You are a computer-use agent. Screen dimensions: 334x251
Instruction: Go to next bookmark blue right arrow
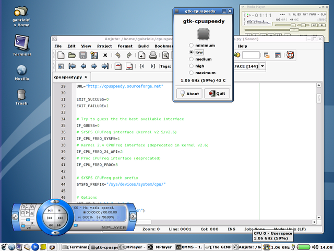[x=94, y=66]
